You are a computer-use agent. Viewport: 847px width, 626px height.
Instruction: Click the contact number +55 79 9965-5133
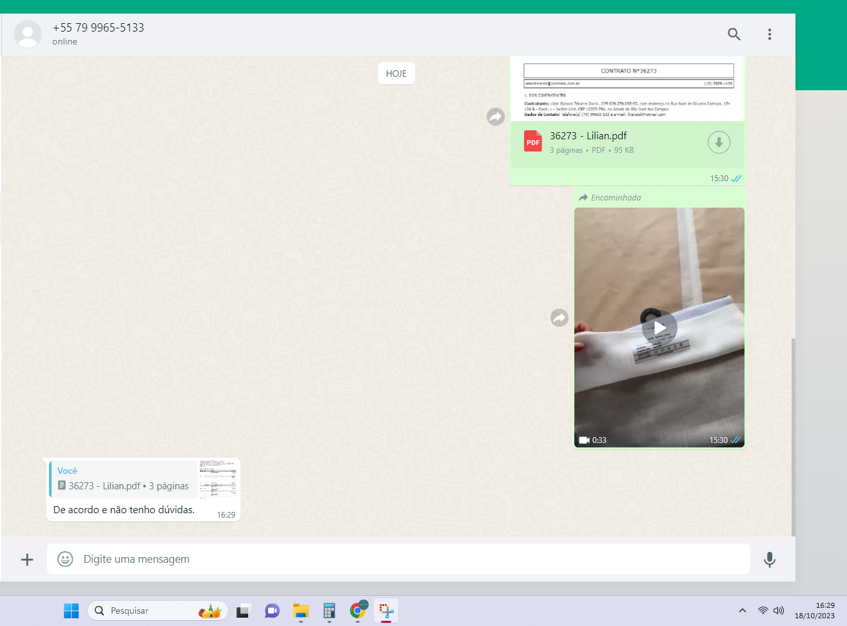click(99, 28)
